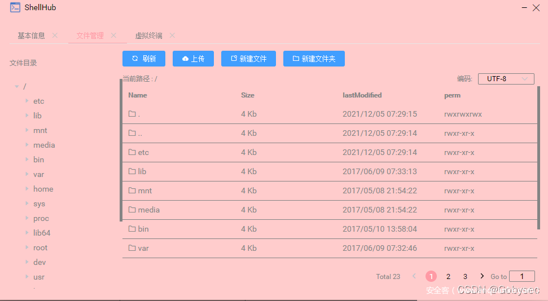Expand the home folder tree node
The image size is (548, 301).
coord(27,189)
